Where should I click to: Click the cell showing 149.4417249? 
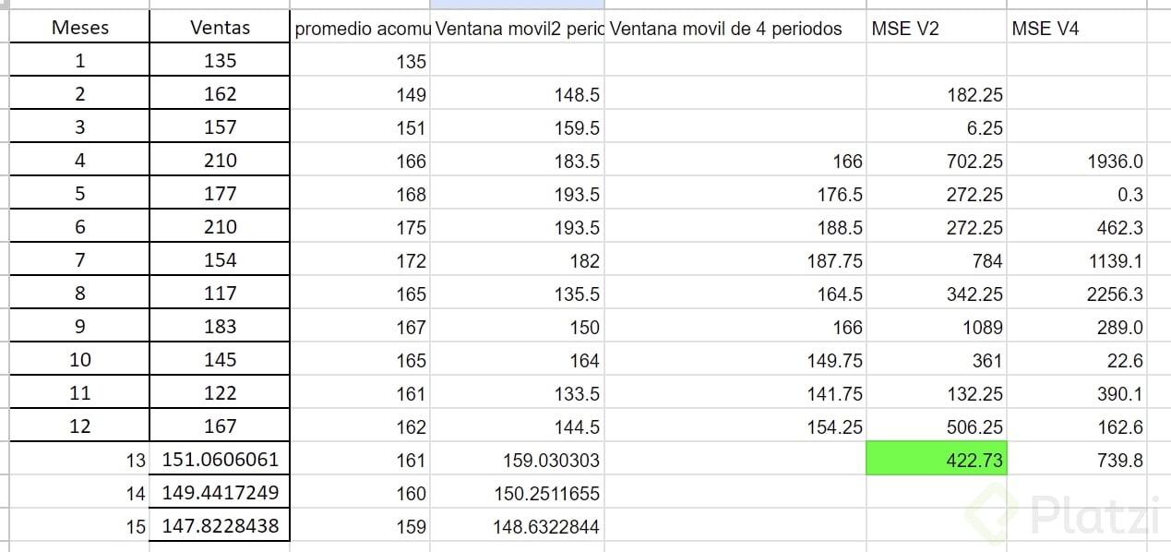[220, 493]
